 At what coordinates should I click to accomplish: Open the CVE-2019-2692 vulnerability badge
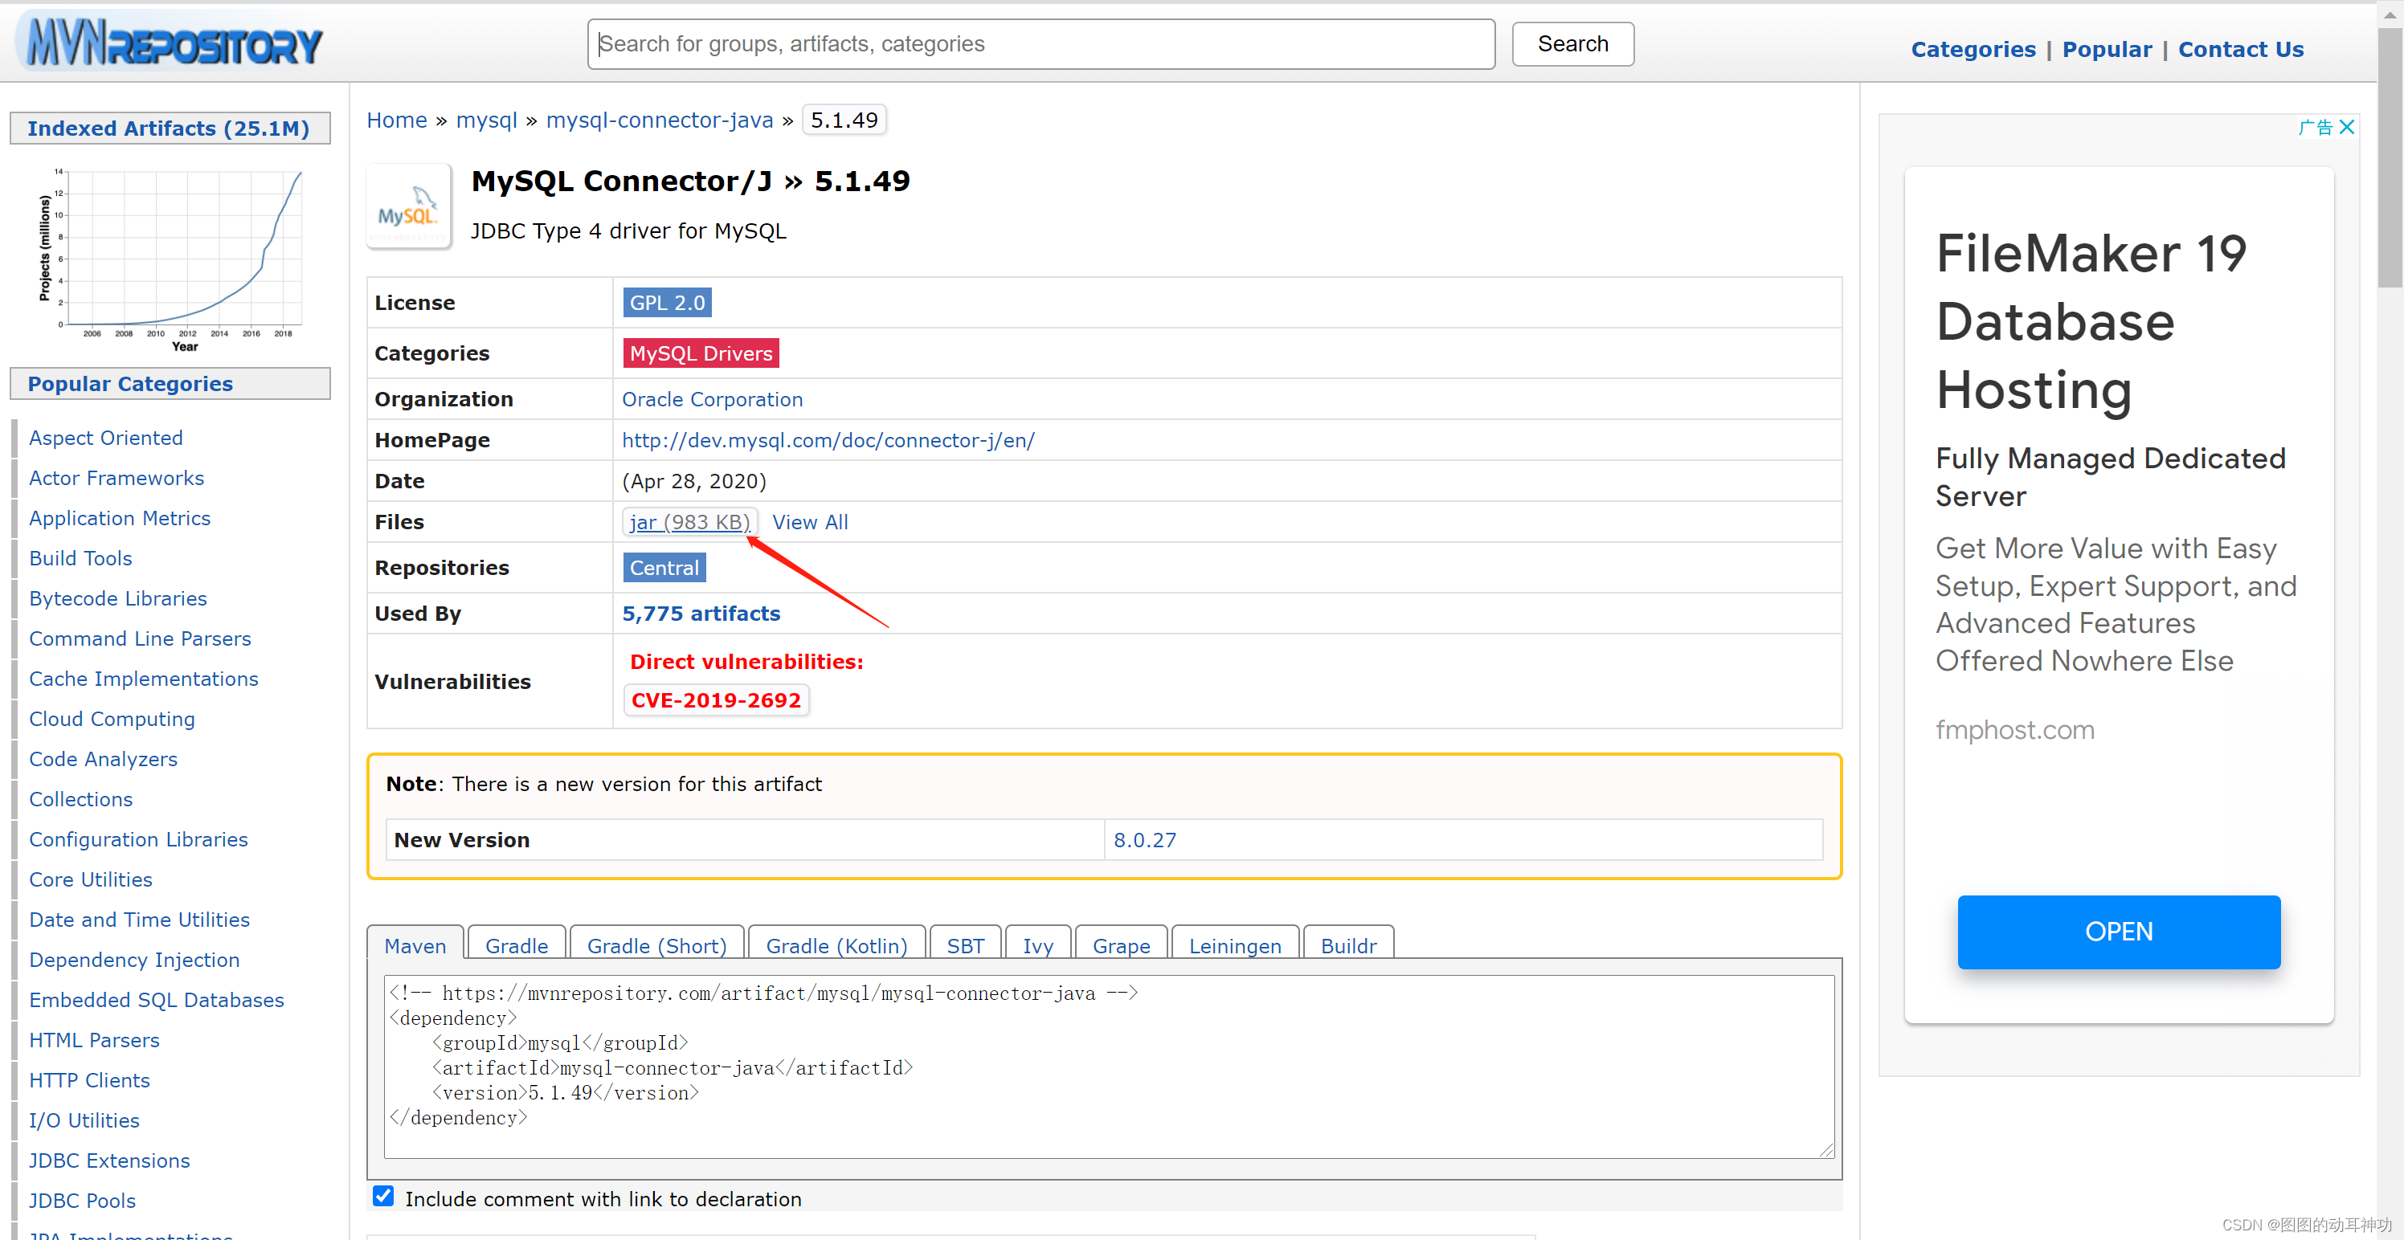(x=715, y=700)
